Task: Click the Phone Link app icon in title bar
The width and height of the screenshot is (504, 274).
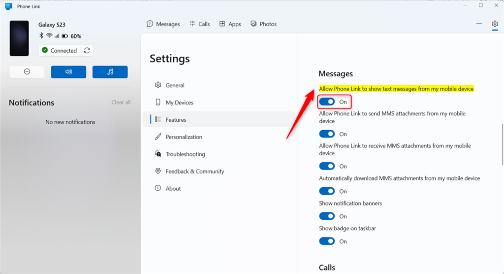Action: [x=9, y=6]
